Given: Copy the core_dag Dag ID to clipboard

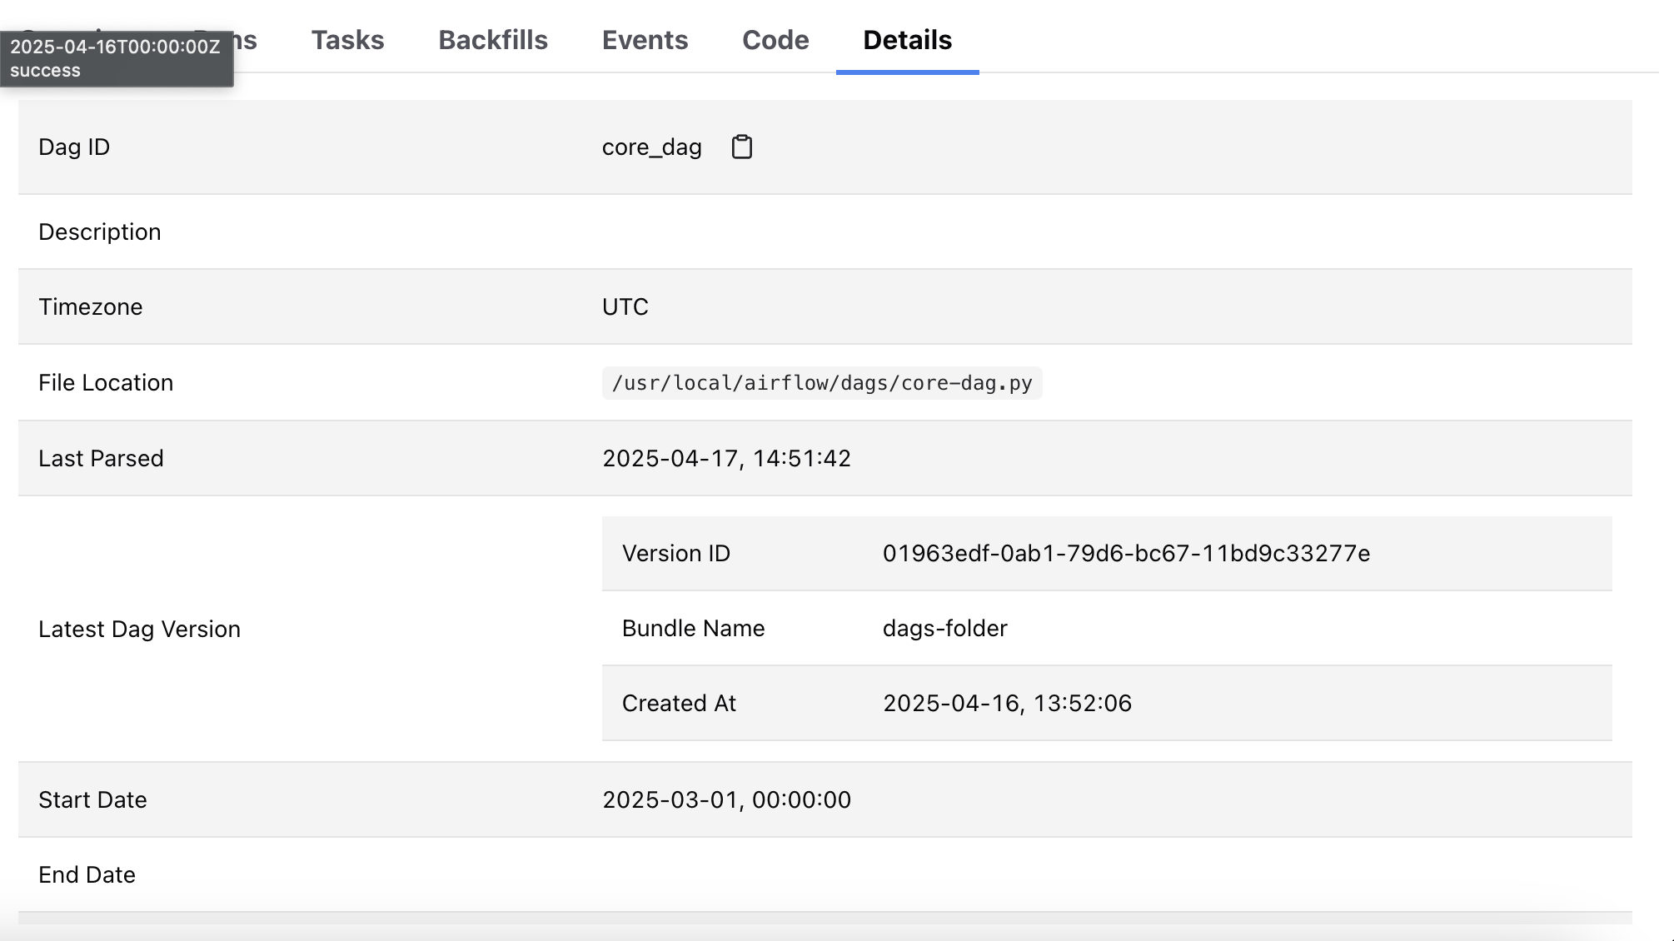Looking at the screenshot, I should tap(741, 147).
